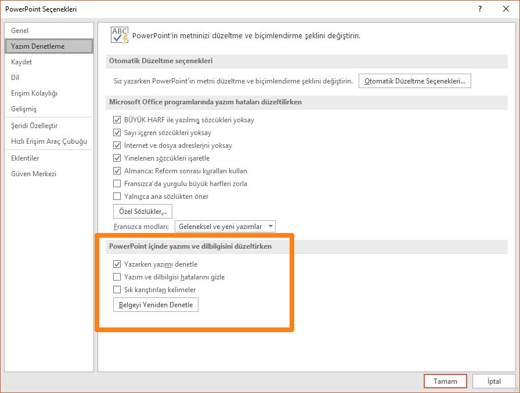Open Güven Merkezi settings

coord(49,174)
